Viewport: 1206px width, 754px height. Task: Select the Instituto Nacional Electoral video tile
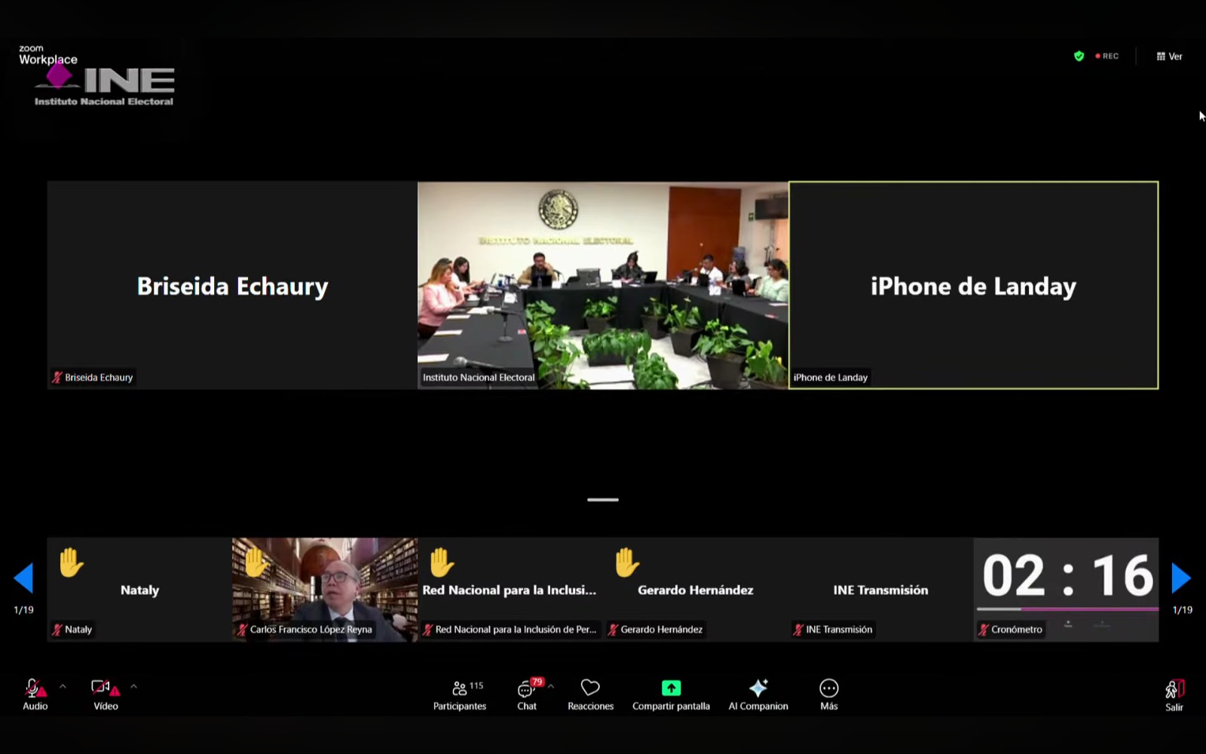[603, 285]
